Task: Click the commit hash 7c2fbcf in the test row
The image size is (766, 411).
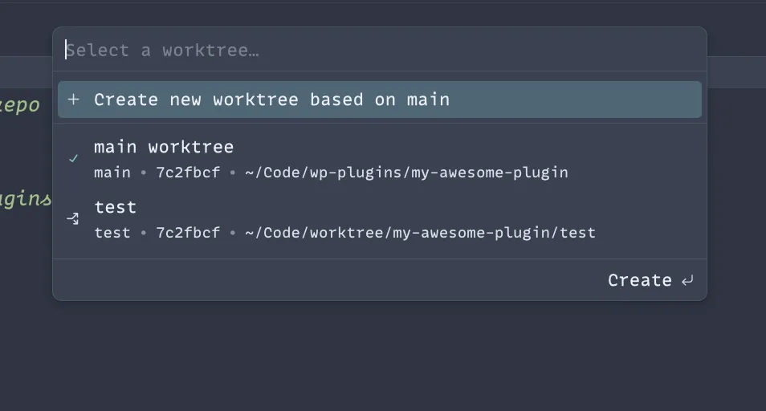Action: tap(188, 233)
